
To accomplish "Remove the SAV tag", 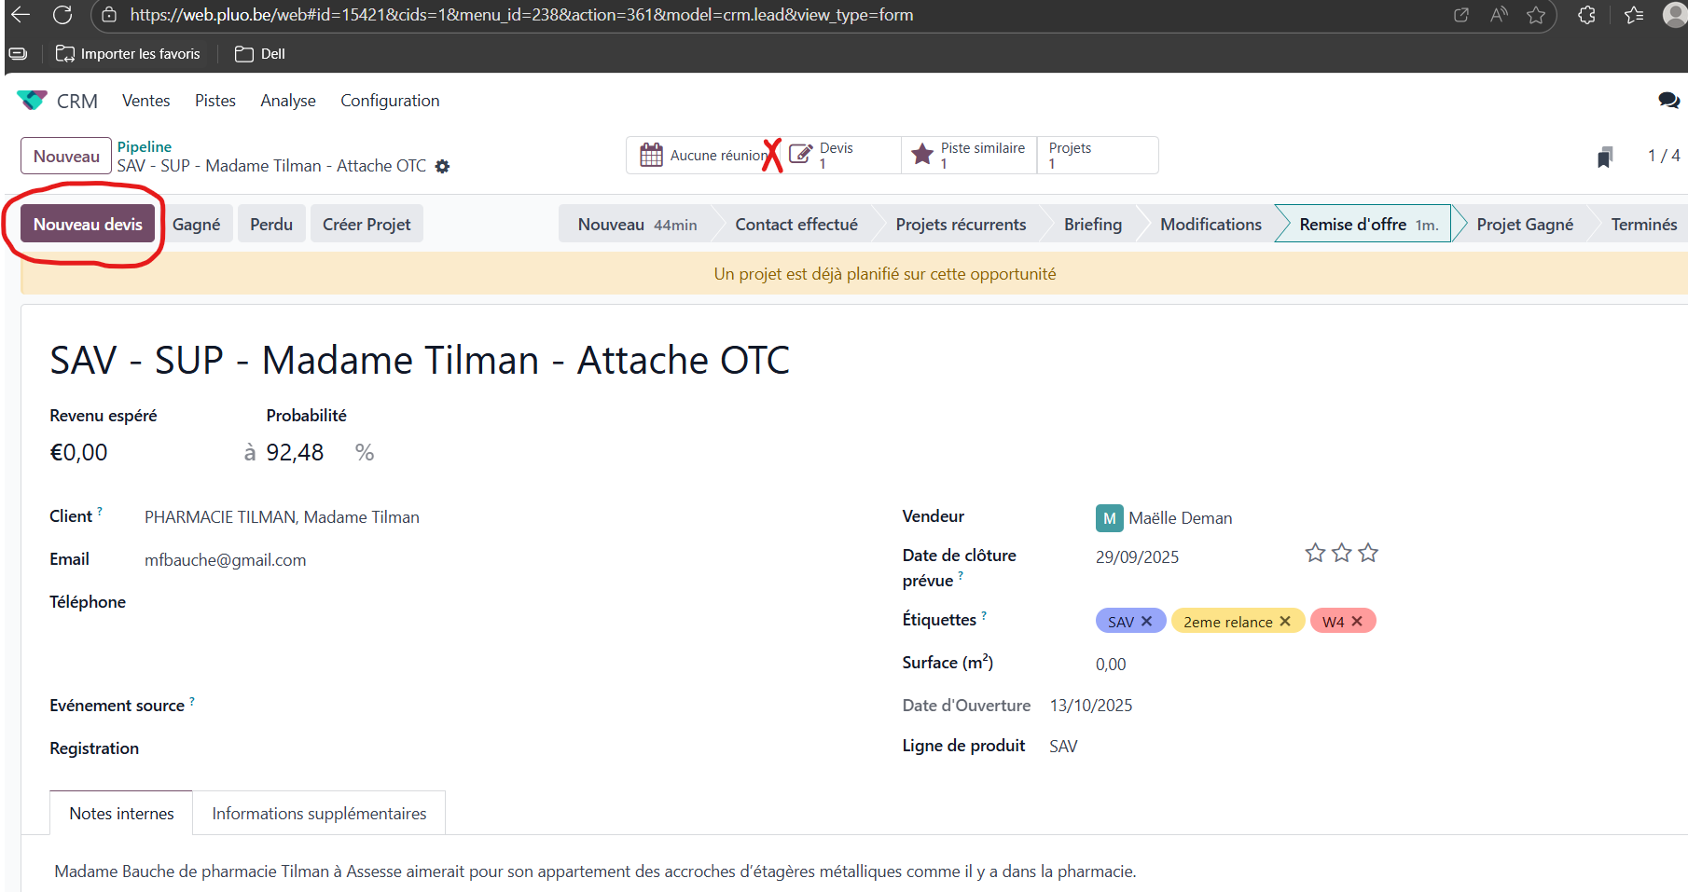I will point(1147,622).
